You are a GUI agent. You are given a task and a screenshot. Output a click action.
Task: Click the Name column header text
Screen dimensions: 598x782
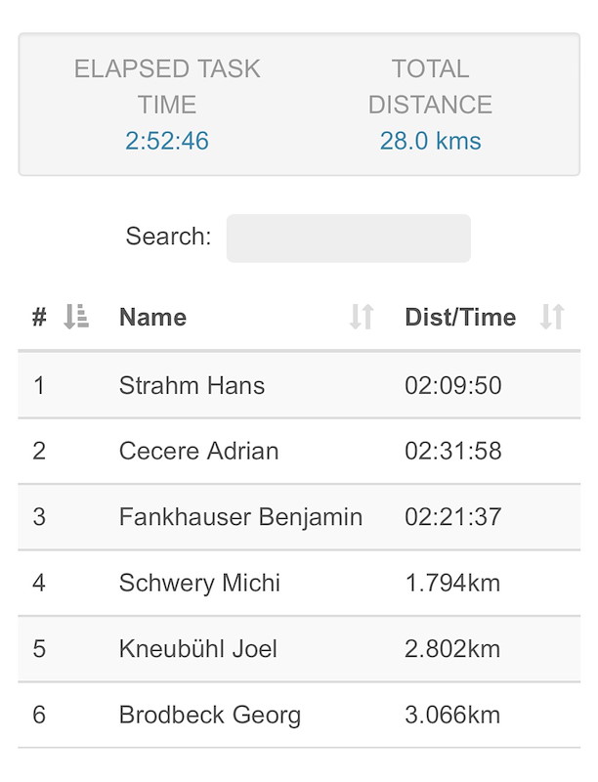point(153,317)
